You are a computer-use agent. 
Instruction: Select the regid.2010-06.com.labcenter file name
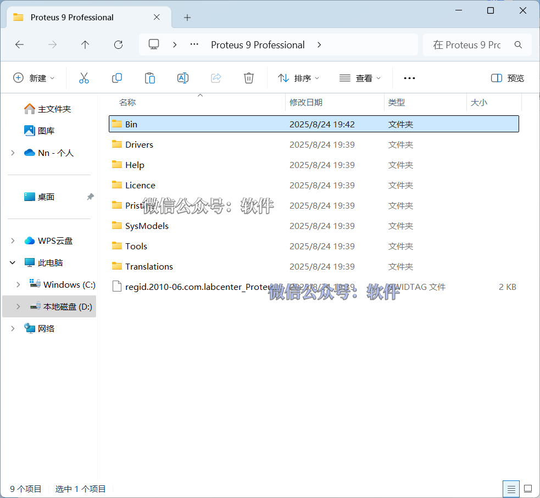[198, 287]
